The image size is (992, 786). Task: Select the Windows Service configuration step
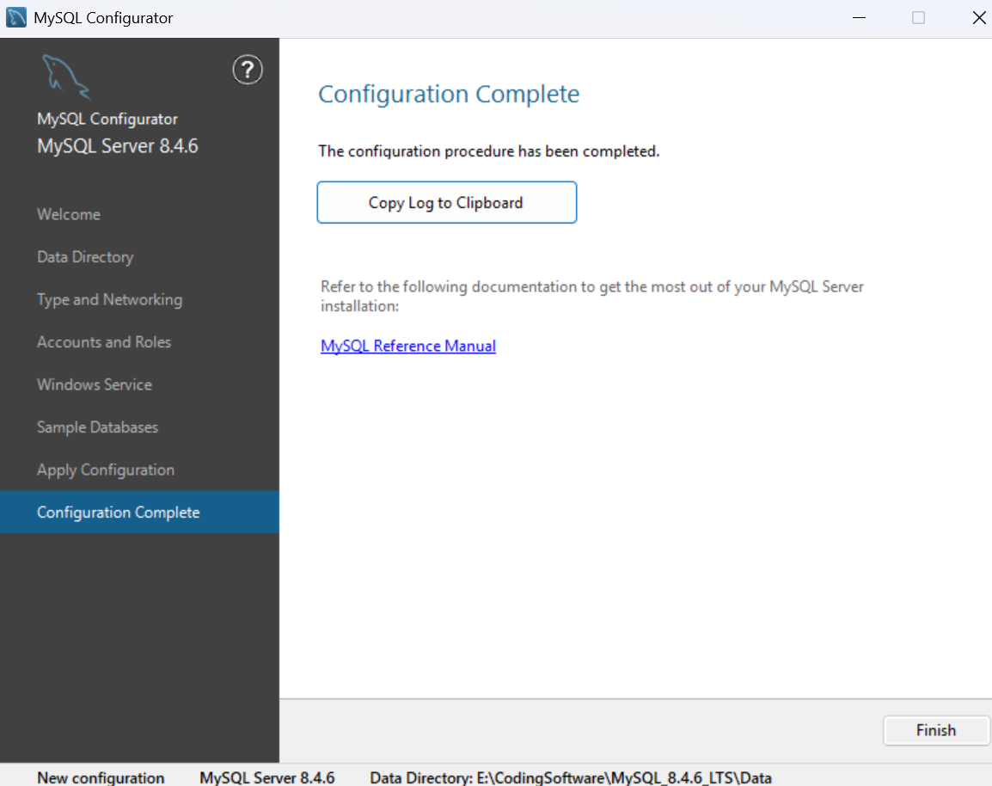pos(95,384)
